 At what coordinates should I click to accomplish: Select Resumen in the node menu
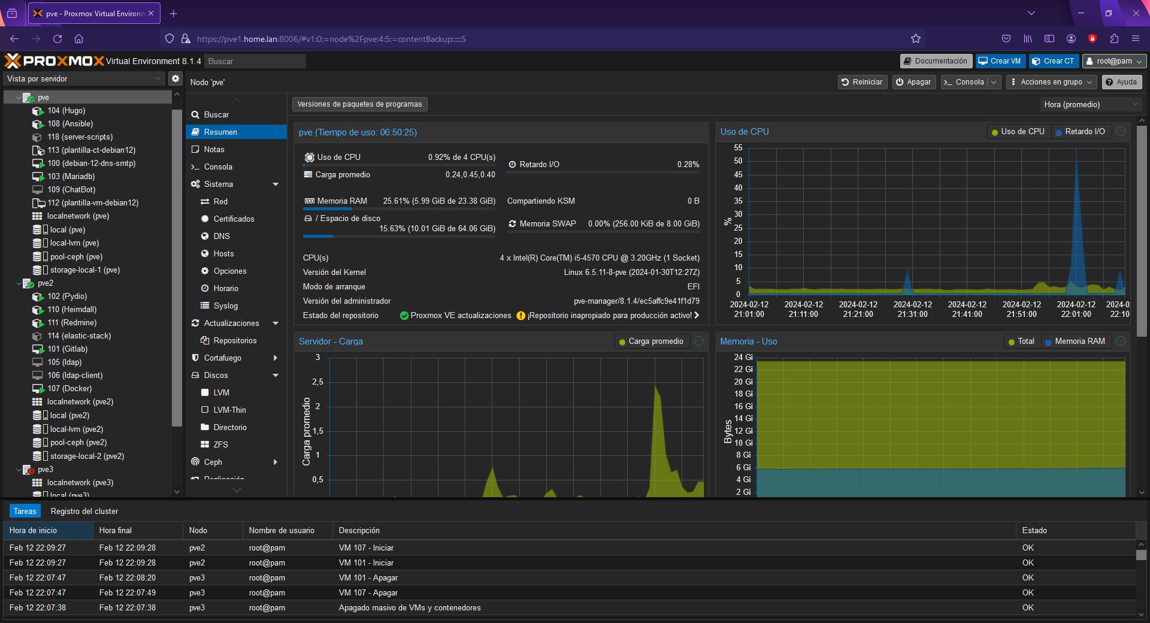click(237, 132)
